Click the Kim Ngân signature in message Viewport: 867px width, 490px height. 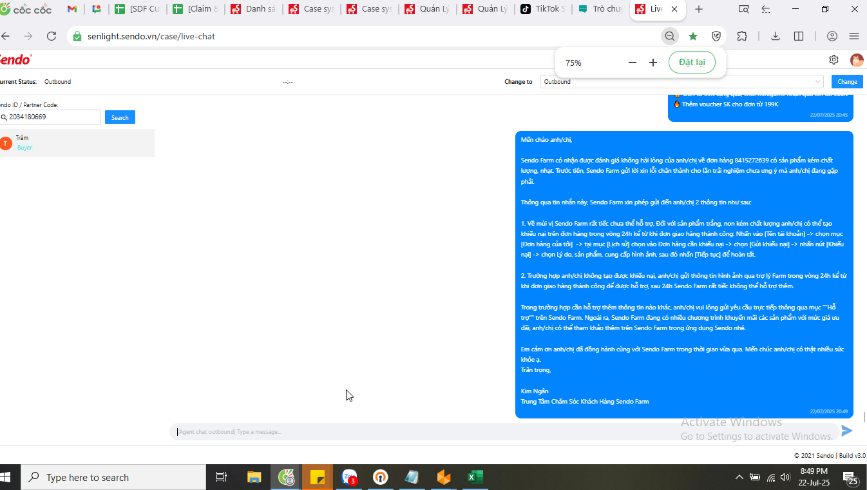pos(535,391)
